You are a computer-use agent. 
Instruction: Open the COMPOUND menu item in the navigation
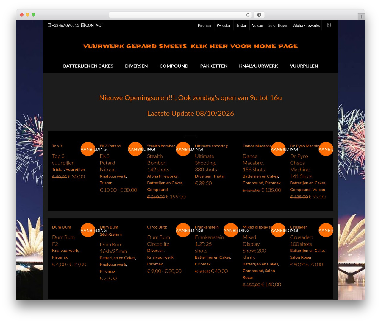click(x=174, y=66)
